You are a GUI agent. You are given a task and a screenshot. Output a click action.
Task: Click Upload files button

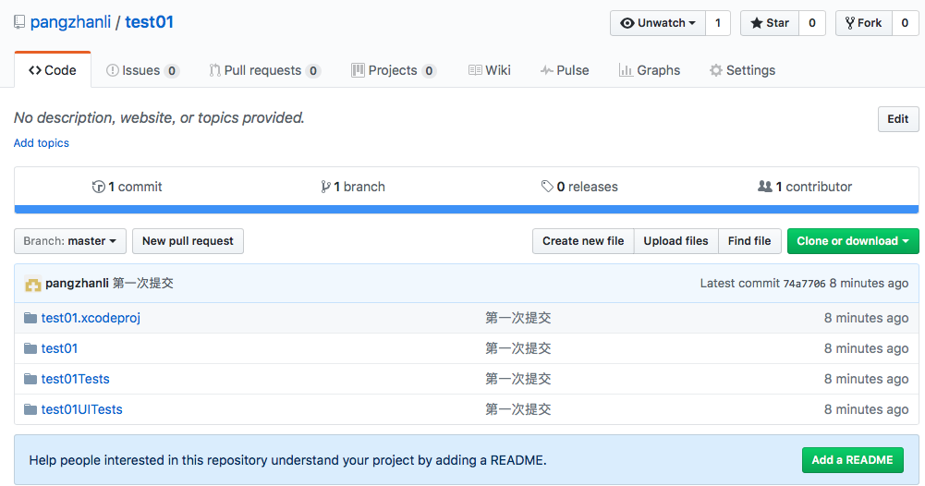pyautogui.click(x=675, y=241)
